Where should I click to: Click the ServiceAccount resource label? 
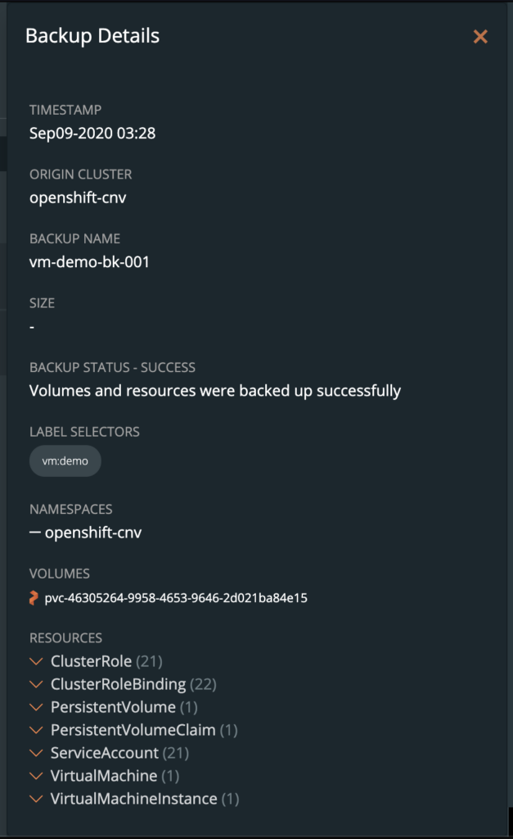tap(104, 753)
